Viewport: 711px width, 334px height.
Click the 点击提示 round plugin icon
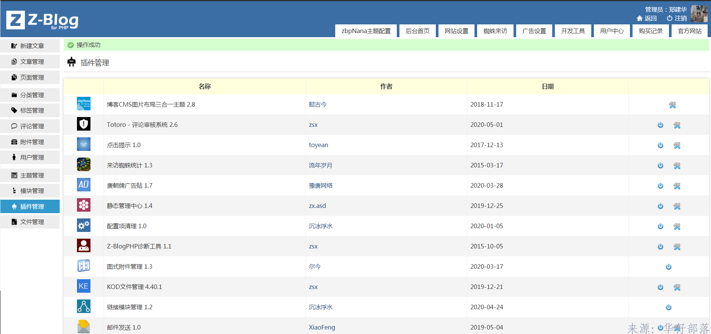pos(84,144)
